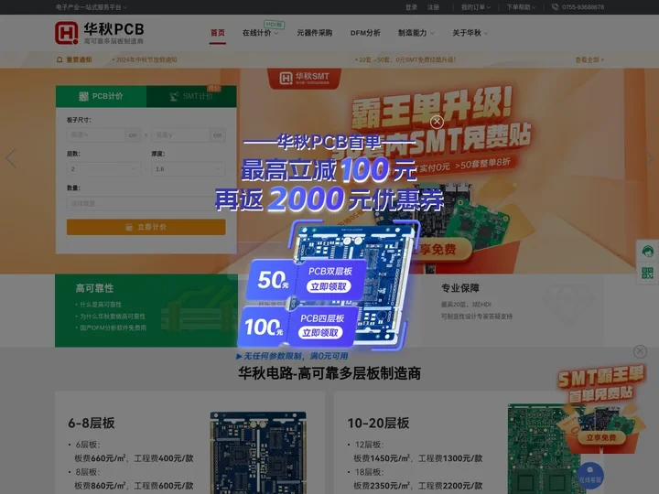Claim the 100元 PCB四层板 coupon
Image resolution: width=659 pixels, height=494 pixels.
point(320,333)
